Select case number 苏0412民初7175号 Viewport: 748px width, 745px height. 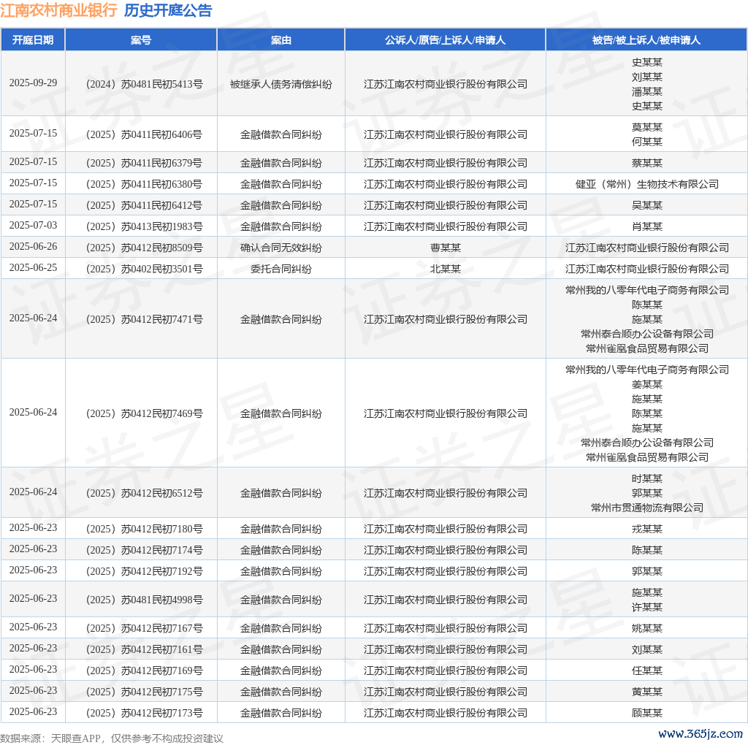(144, 692)
